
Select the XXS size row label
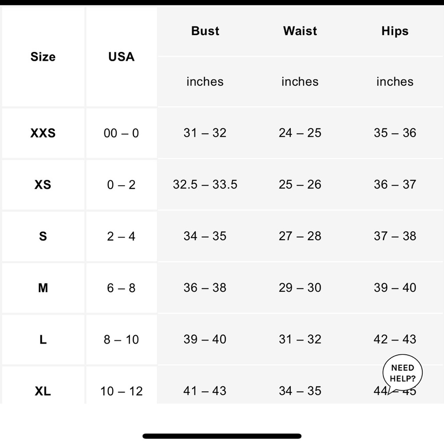tap(43, 133)
